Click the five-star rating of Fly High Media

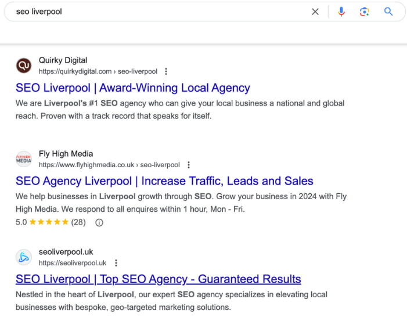[x=49, y=222]
